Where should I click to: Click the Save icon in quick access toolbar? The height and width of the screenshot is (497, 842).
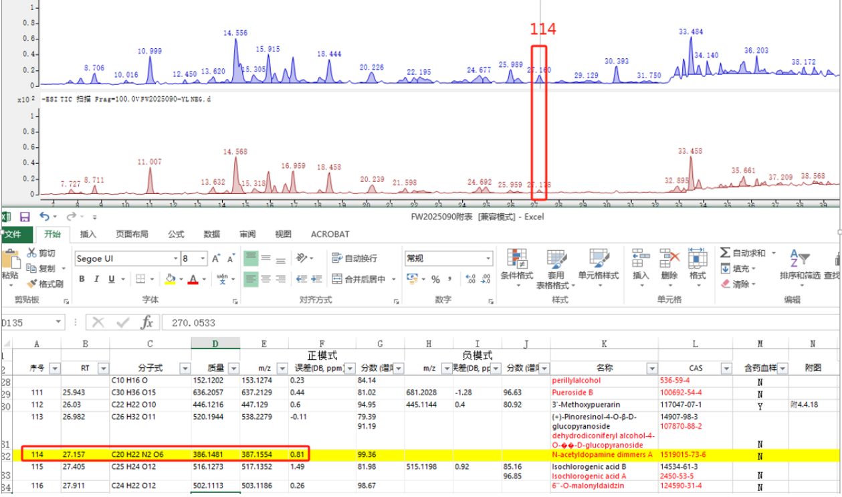click(25, 217)
